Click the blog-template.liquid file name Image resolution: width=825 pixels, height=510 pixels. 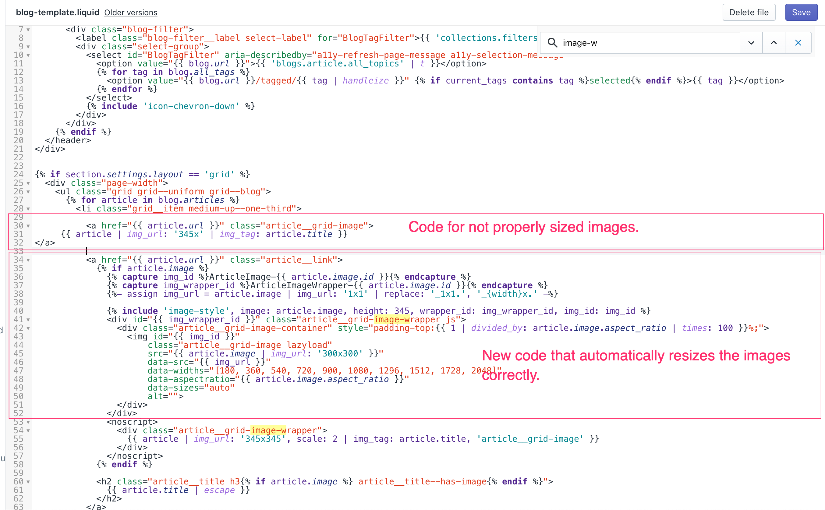pyautogui.click(x=57, y=12)
